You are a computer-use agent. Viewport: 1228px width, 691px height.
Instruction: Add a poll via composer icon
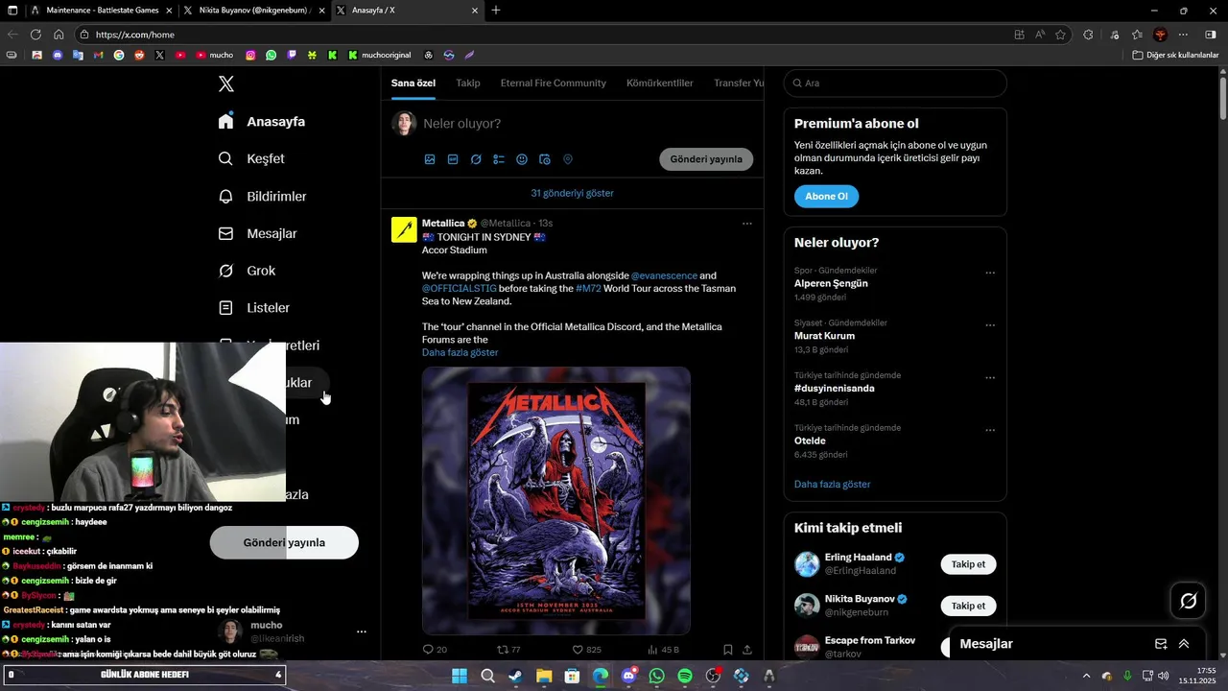coord(499,159)
